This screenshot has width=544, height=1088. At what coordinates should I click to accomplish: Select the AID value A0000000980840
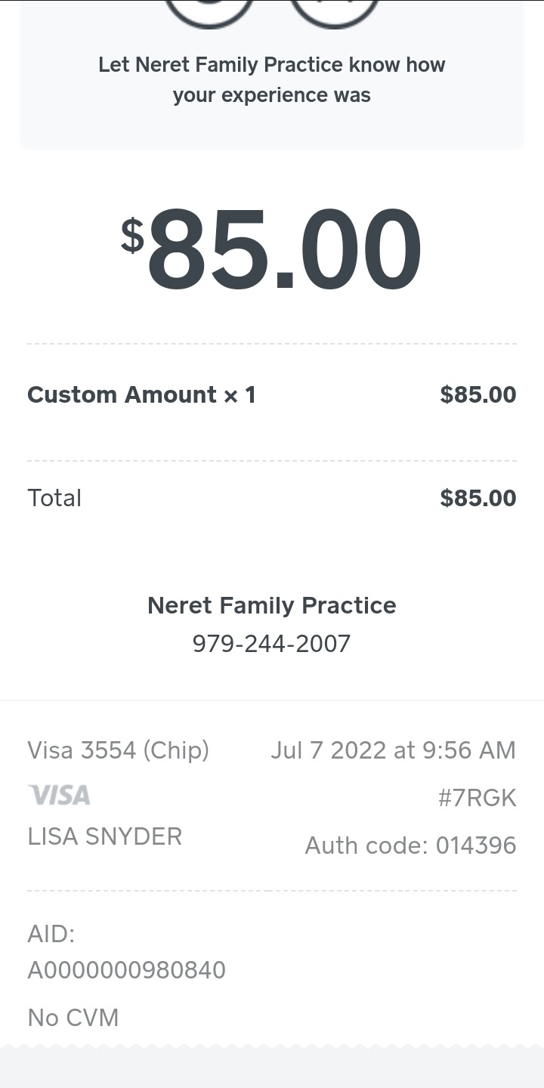(x=127, y=970)
